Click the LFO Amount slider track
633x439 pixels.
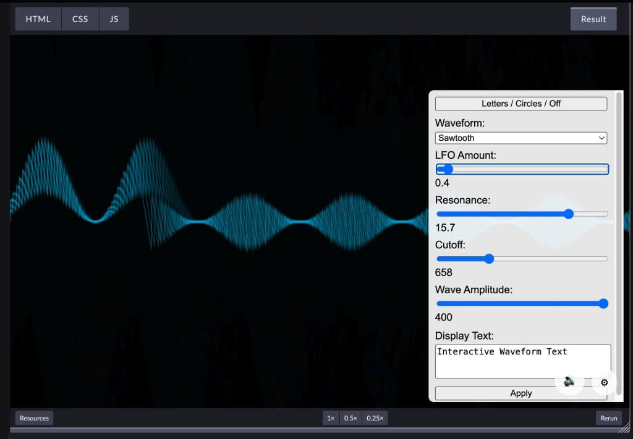(522, 169)
